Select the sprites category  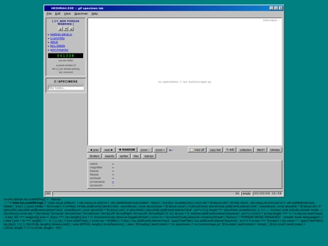tap(124, 156)
